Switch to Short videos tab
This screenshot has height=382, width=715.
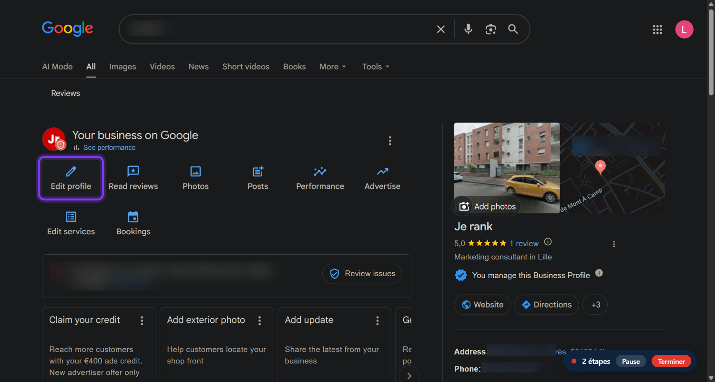click(x=246, y=67)
